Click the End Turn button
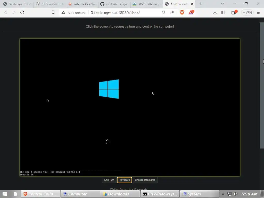This screenshot has width=264, height=198. tap(109, 180)
